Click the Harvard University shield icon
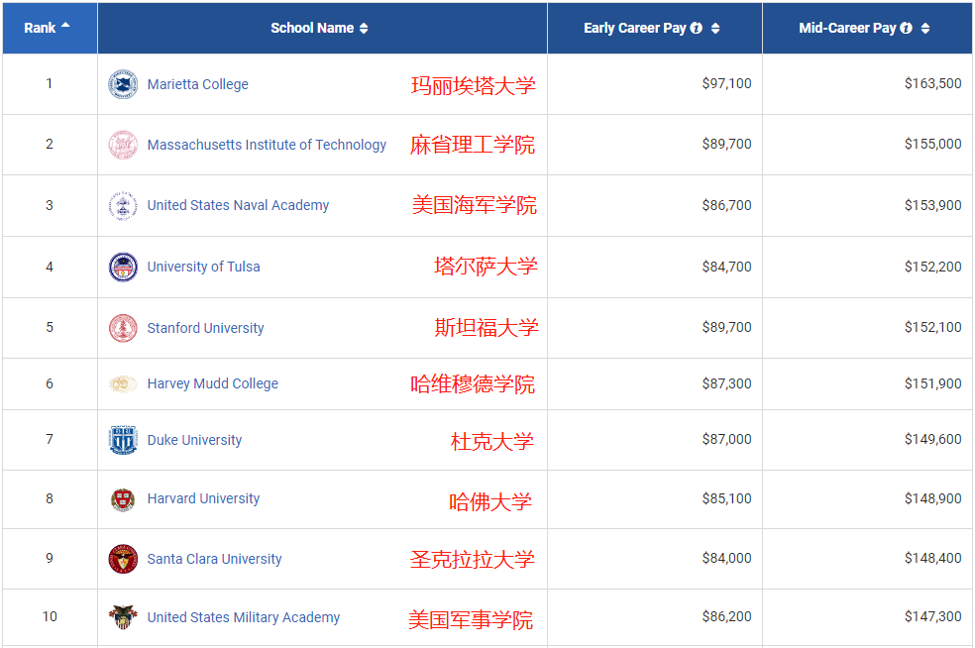Viewport: 975px width, 648px height. click(123, 499)
